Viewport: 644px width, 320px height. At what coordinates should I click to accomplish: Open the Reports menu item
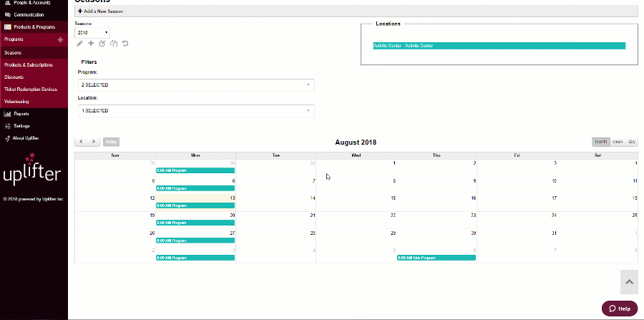pos(21,114)
